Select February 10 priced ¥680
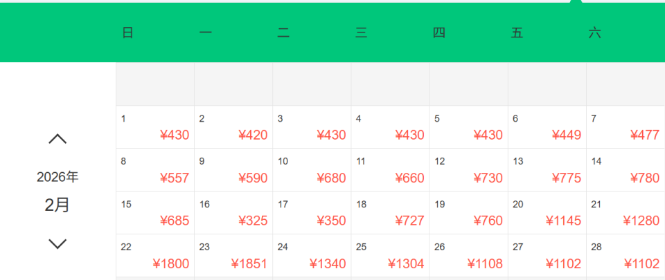The height and width of the screenshot is (280, 665). pyautogui.click(x=312, y=170)
